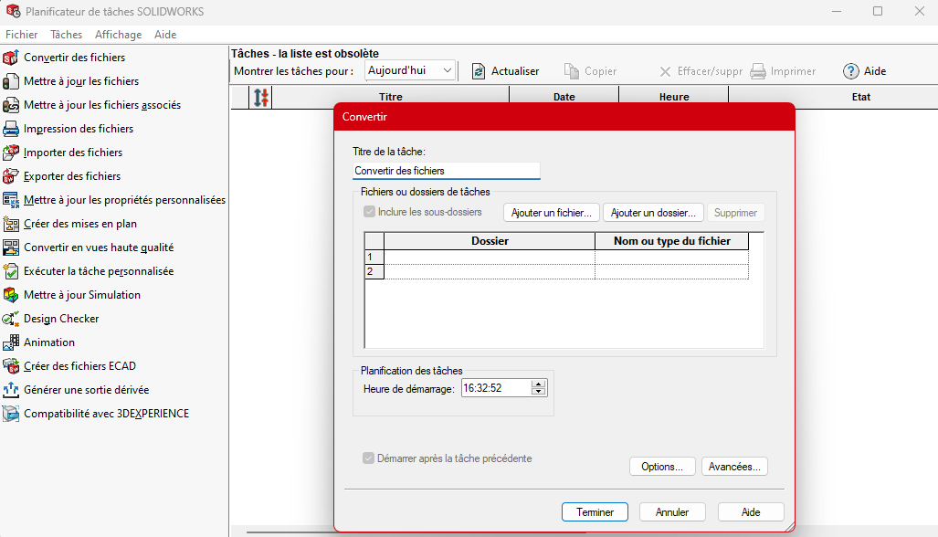Click the Convertir en vues haute qualité icon
The image size is (938, 537).
[11, 247]
